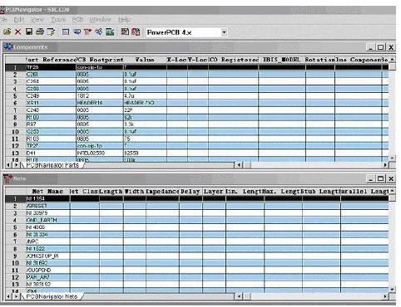Switch to the PCBNavigator Parts sheet tab

click(x=52, y=165)
